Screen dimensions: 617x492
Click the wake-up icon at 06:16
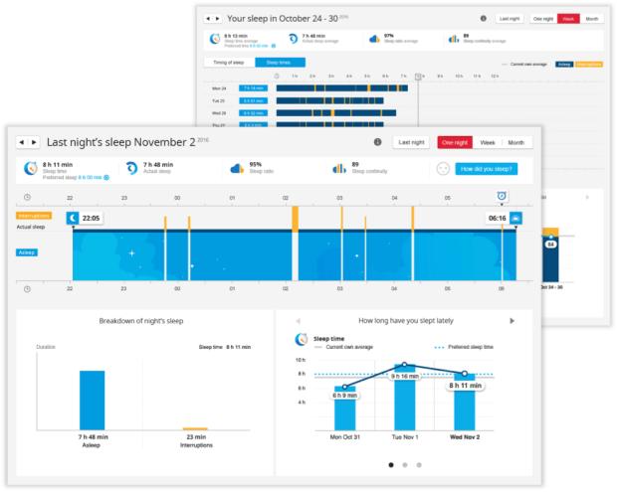tap(515, 218)
